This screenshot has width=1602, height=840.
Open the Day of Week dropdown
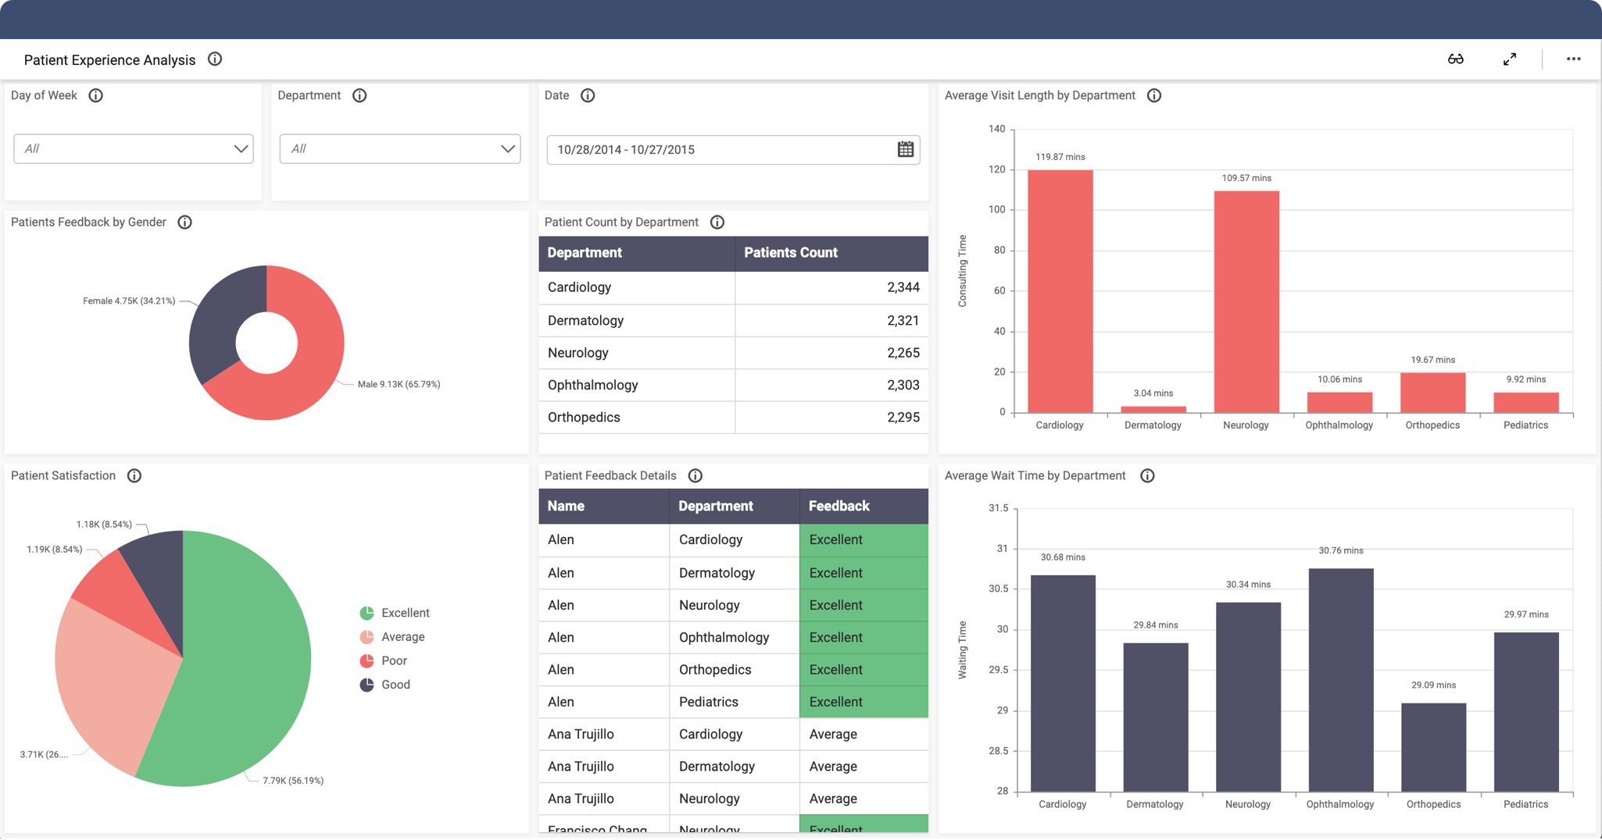pyautogui.click(x=134, y=148)
